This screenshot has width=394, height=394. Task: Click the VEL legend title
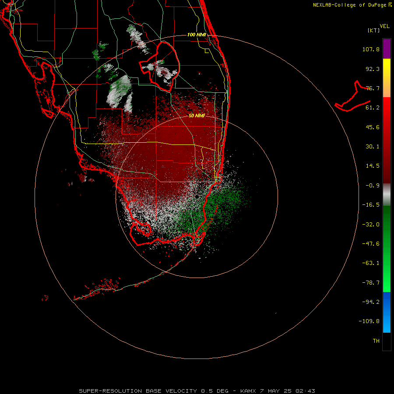(384, 26)
